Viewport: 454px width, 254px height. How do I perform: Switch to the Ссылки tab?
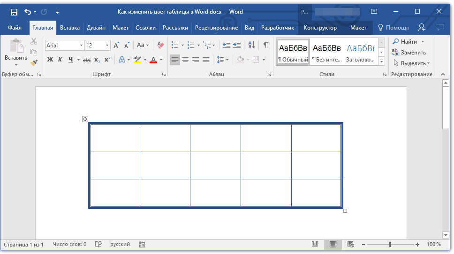[146, 28]
